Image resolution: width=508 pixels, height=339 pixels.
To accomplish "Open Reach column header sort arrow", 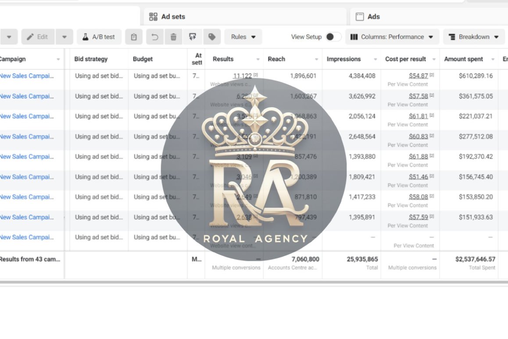I will click(317, 59).
